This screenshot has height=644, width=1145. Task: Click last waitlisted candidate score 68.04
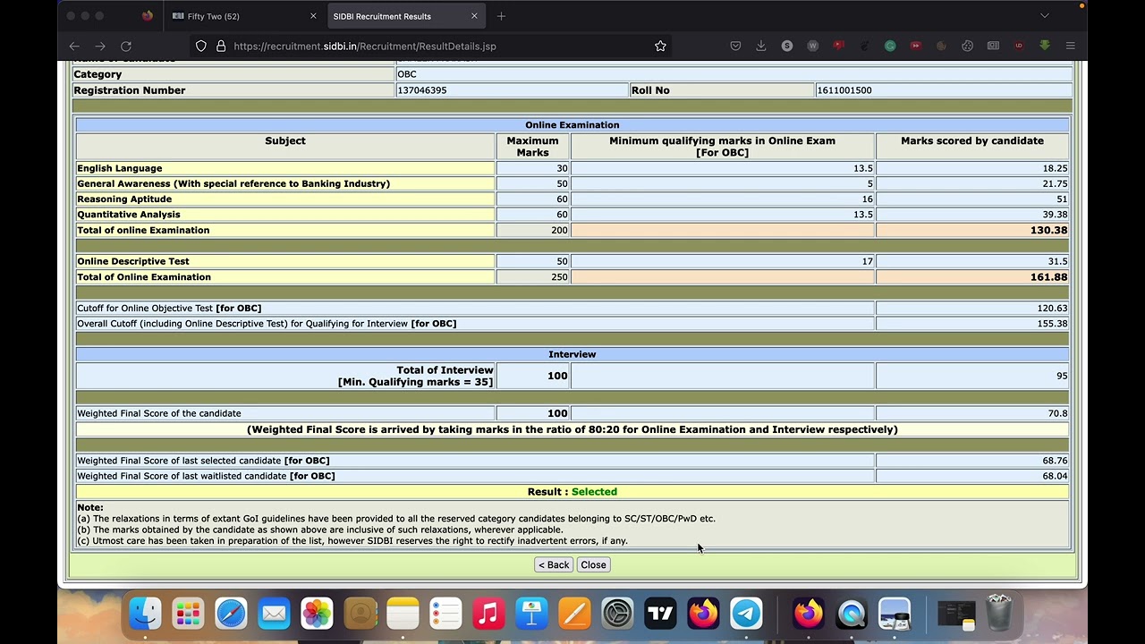click(1056, 476)
